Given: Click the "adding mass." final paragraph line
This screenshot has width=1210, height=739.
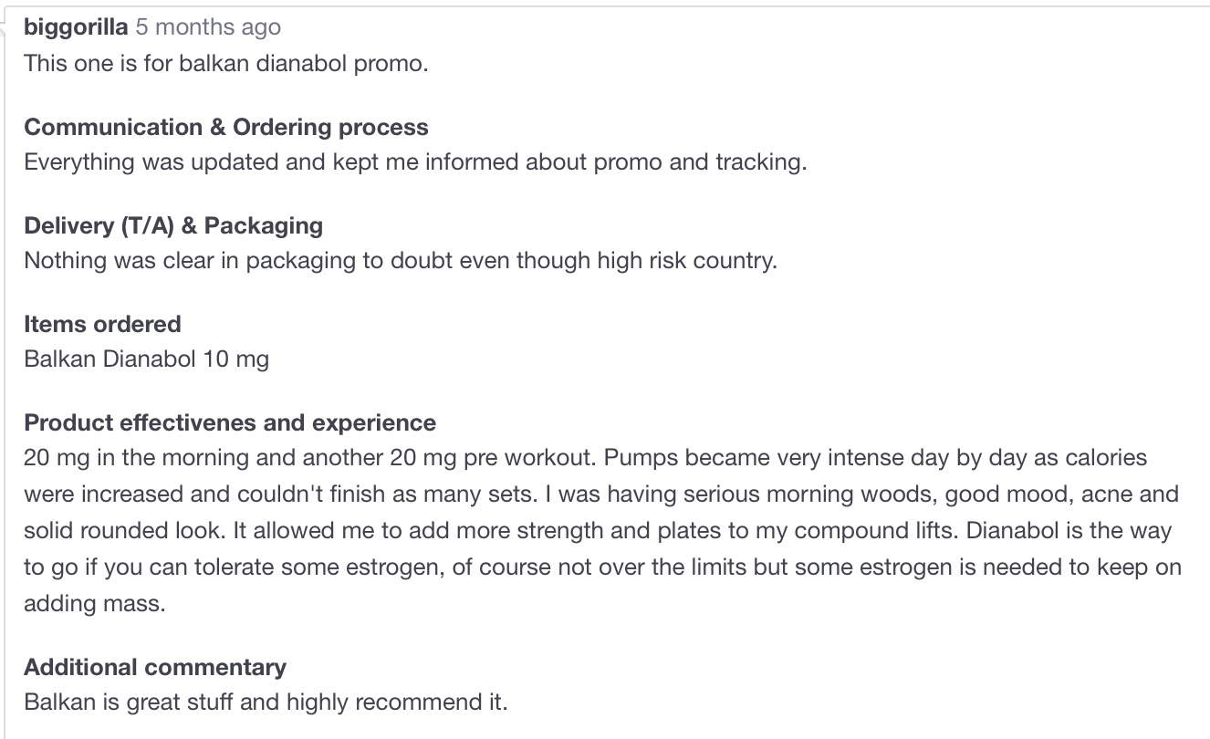Looking at the screenshot, I should pyautogui.click(x=95, y=604).
